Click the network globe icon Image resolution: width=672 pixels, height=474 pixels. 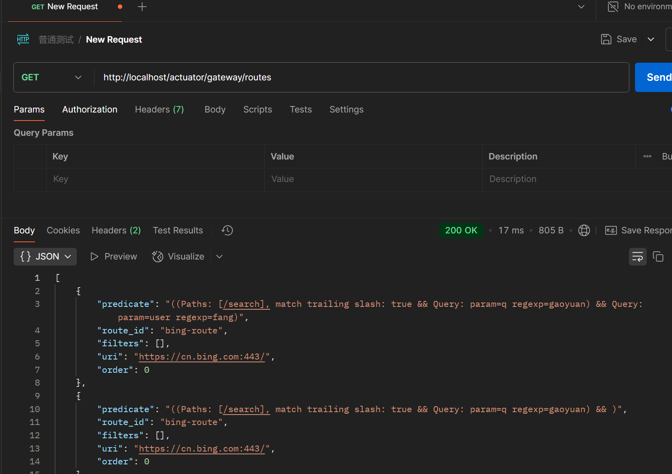[x=584, y=230]
